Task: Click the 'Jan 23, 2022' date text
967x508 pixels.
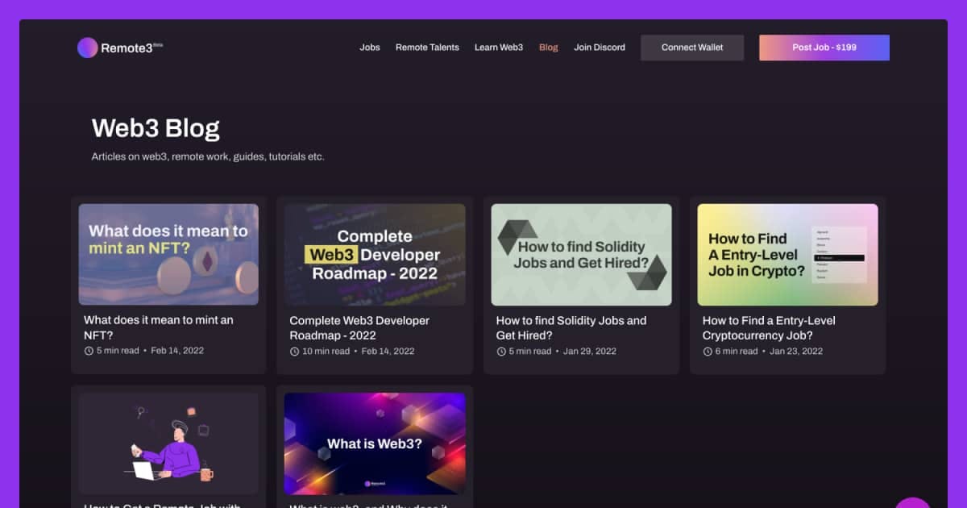Action: (796, 352)
